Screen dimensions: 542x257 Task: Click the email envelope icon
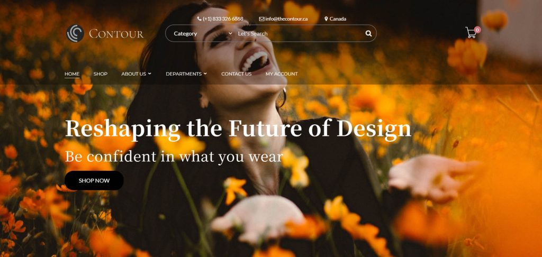261,19
